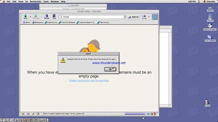Open the Apple menu
The image size is (218, 122).
[x=3, y=1]
